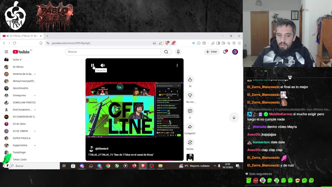Go back in the browser
The height and width of the screenshot is (187, 332).
point(4,43)
